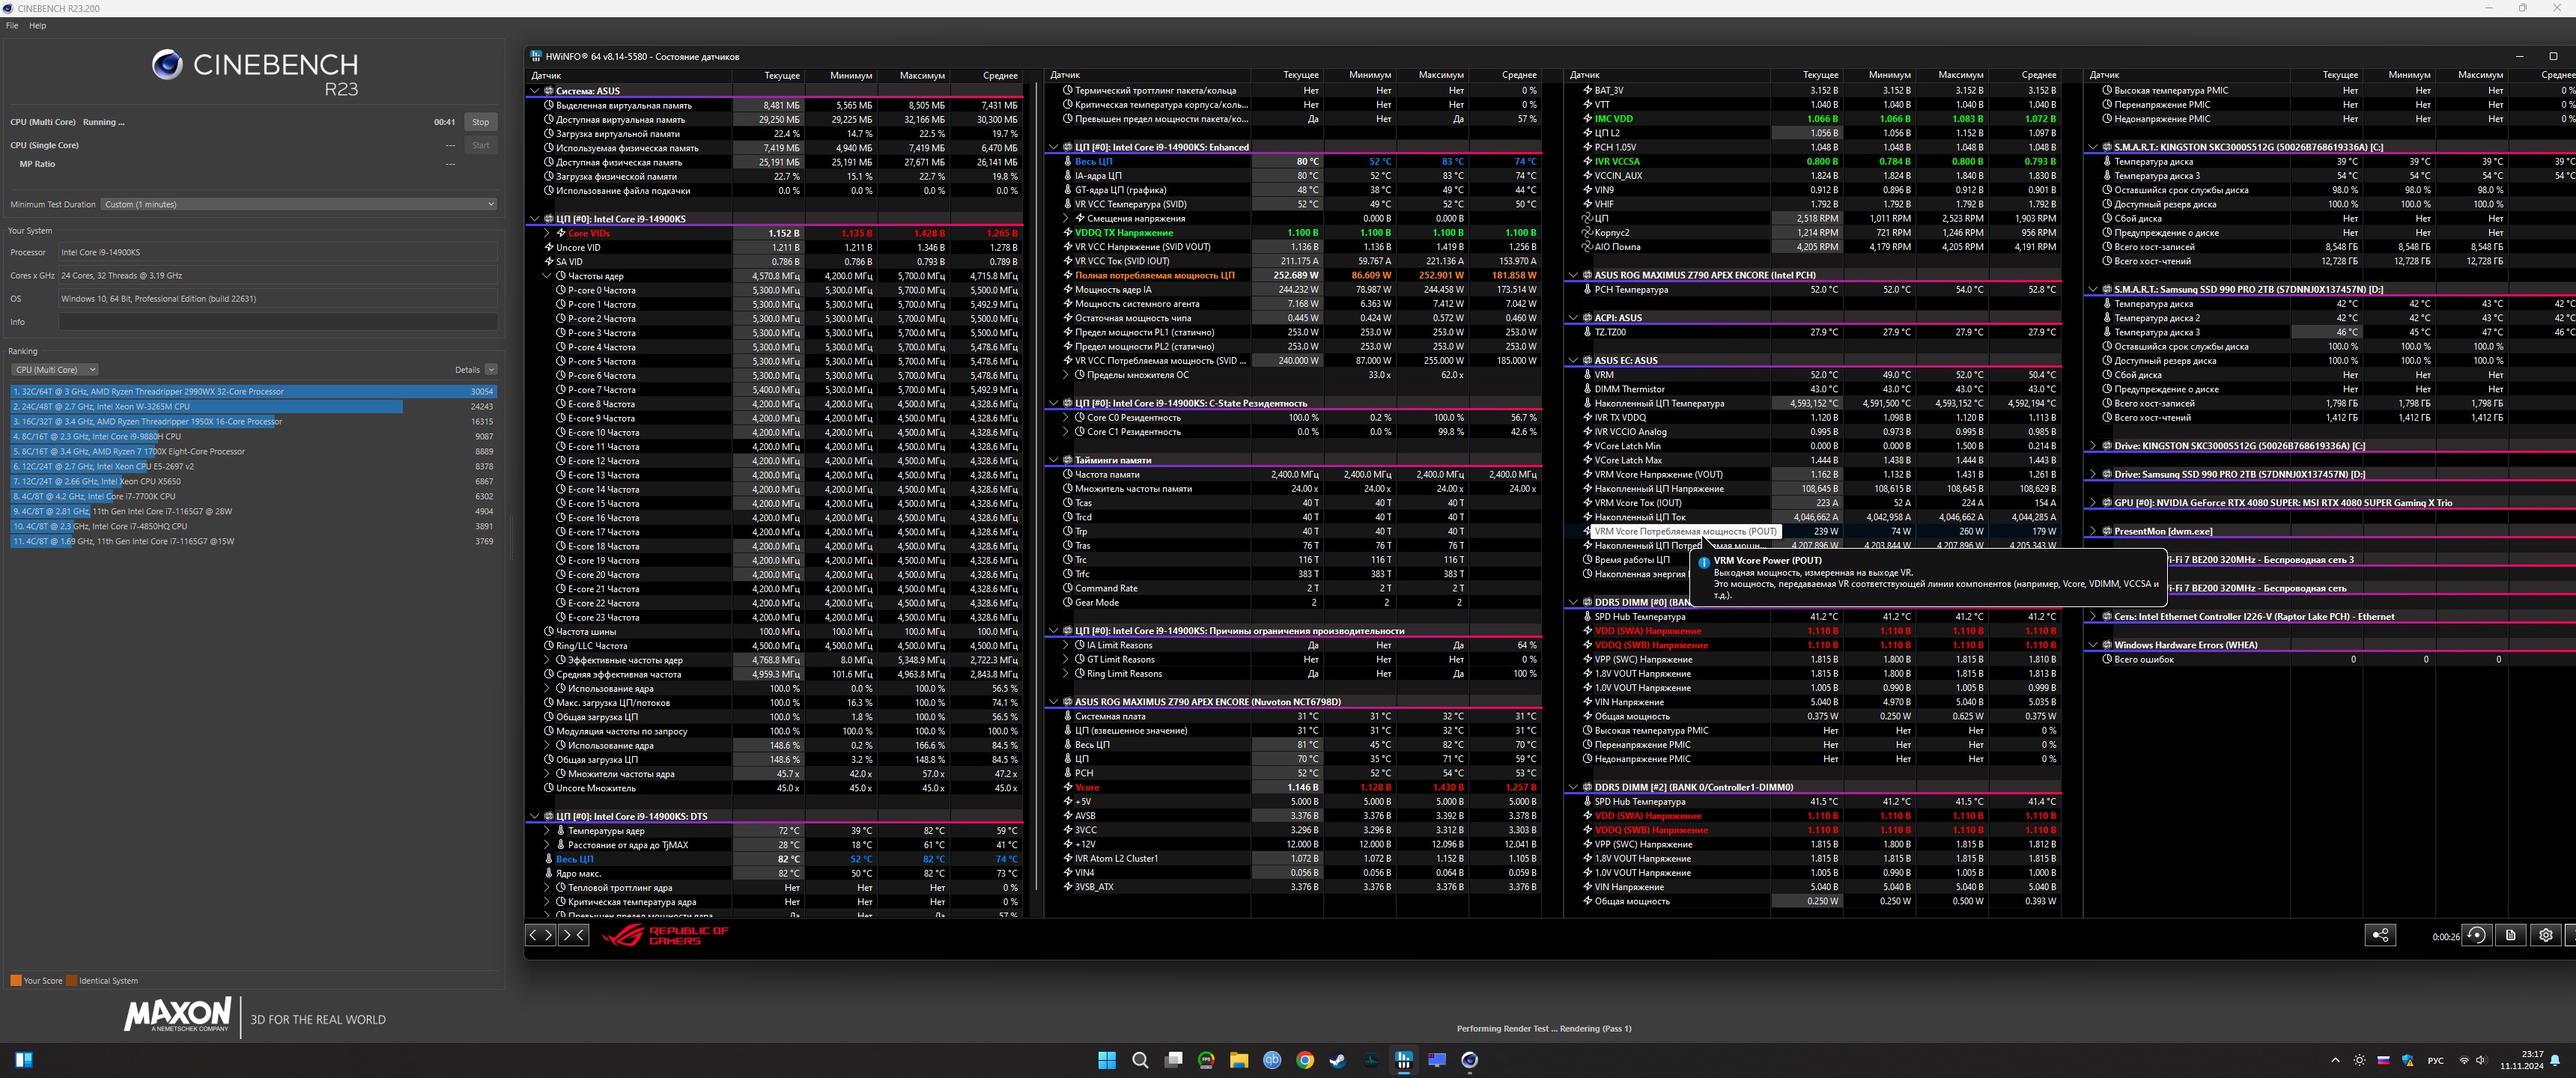Click the left-right expand arrows button
This screenshot has height=1078, width=2576.
point(540,935)
